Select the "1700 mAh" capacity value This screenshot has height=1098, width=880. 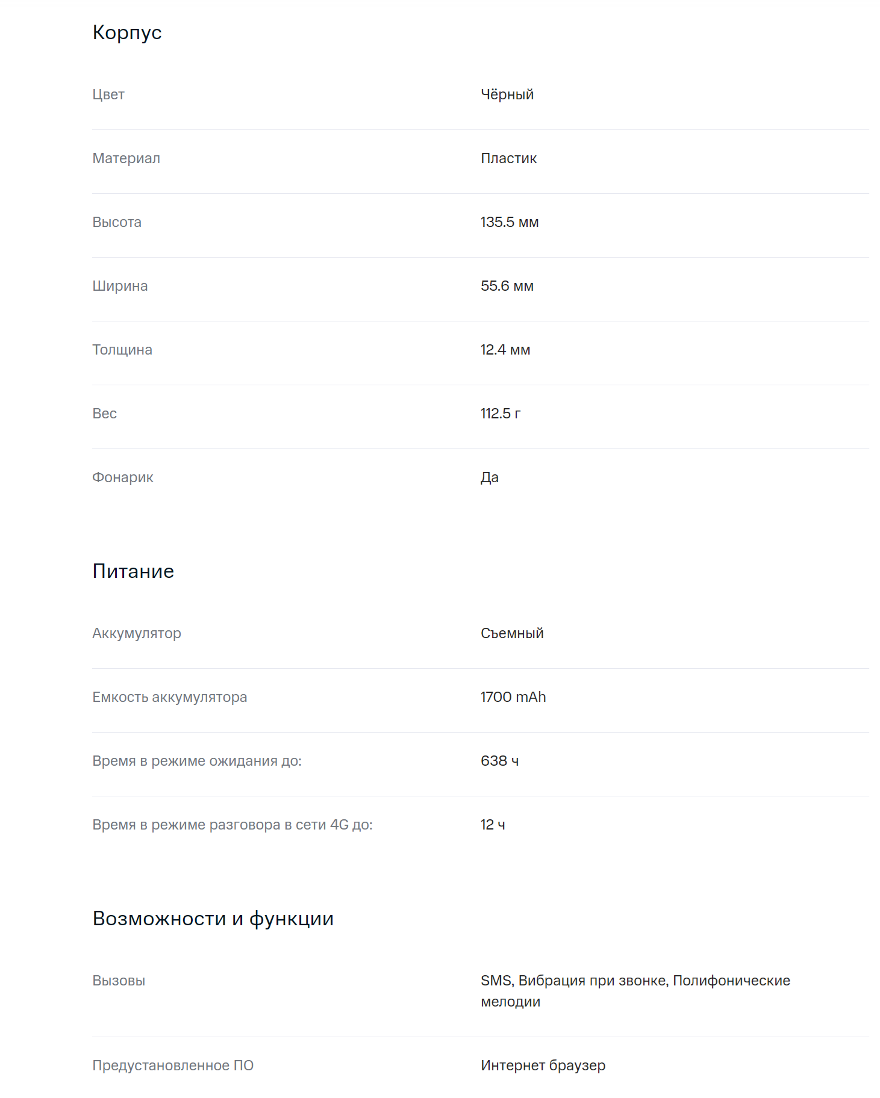point(513,697)
